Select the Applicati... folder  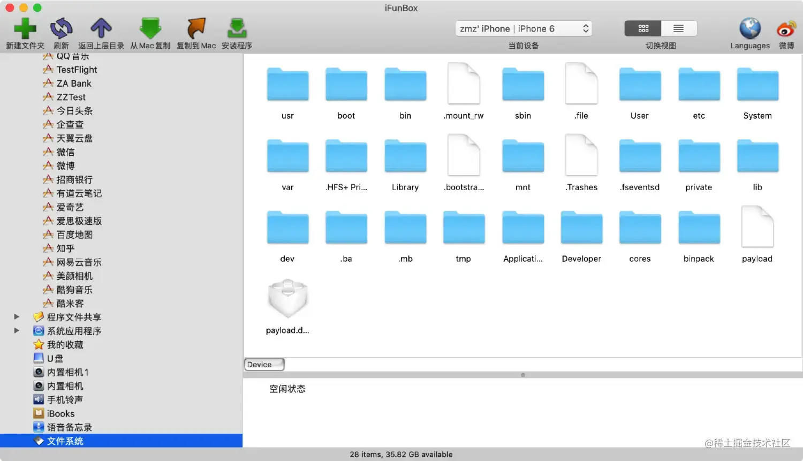point(523,228)
